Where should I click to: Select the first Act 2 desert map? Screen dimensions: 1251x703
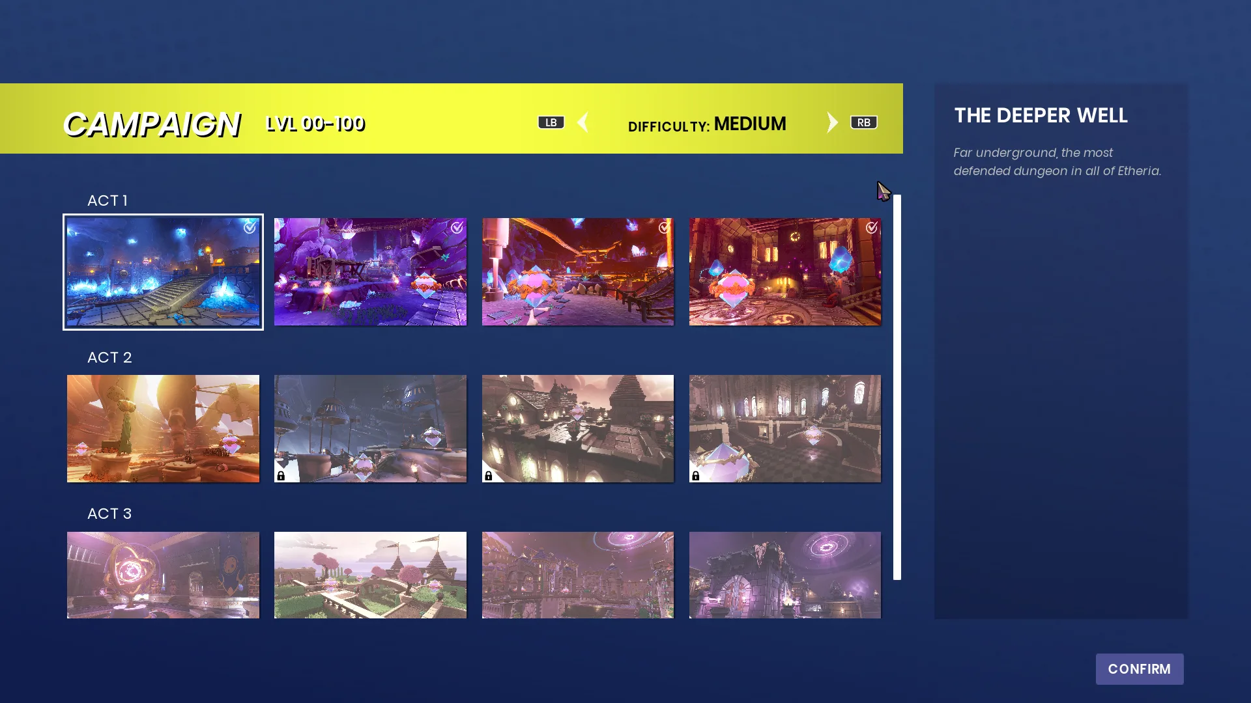point(163,428)
